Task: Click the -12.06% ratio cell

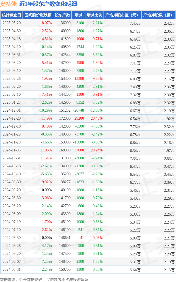Action: 96,111
